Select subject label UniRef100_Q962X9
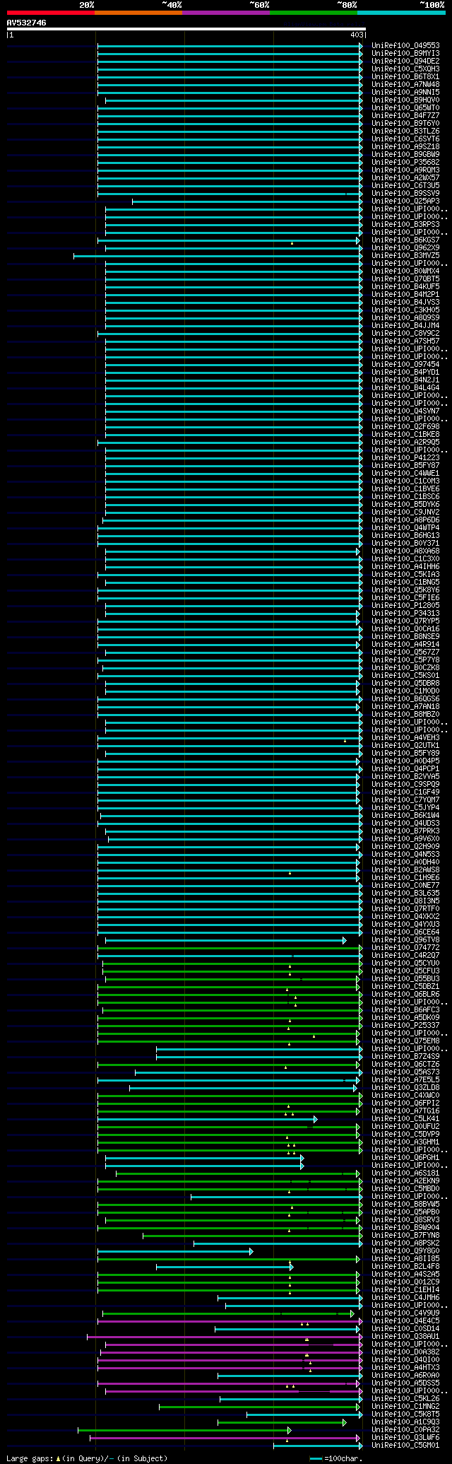 (406, 247)
